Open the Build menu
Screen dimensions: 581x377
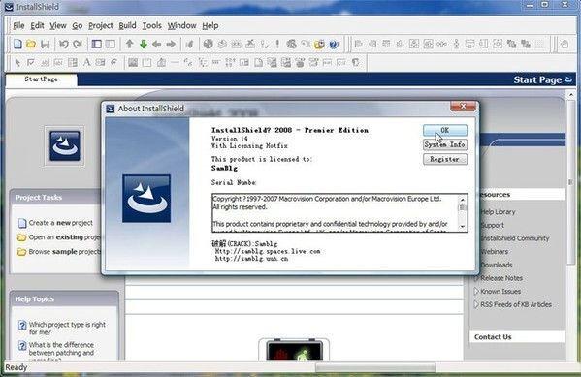(127, 25)
